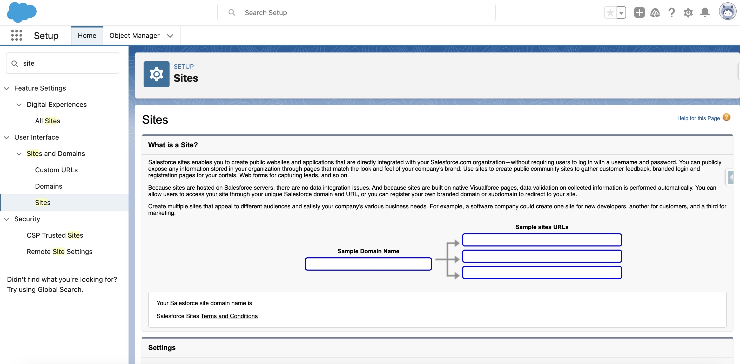The image size is (740, 364).
Task: Click the Sample Domain Name box
Action: [368, 264]
